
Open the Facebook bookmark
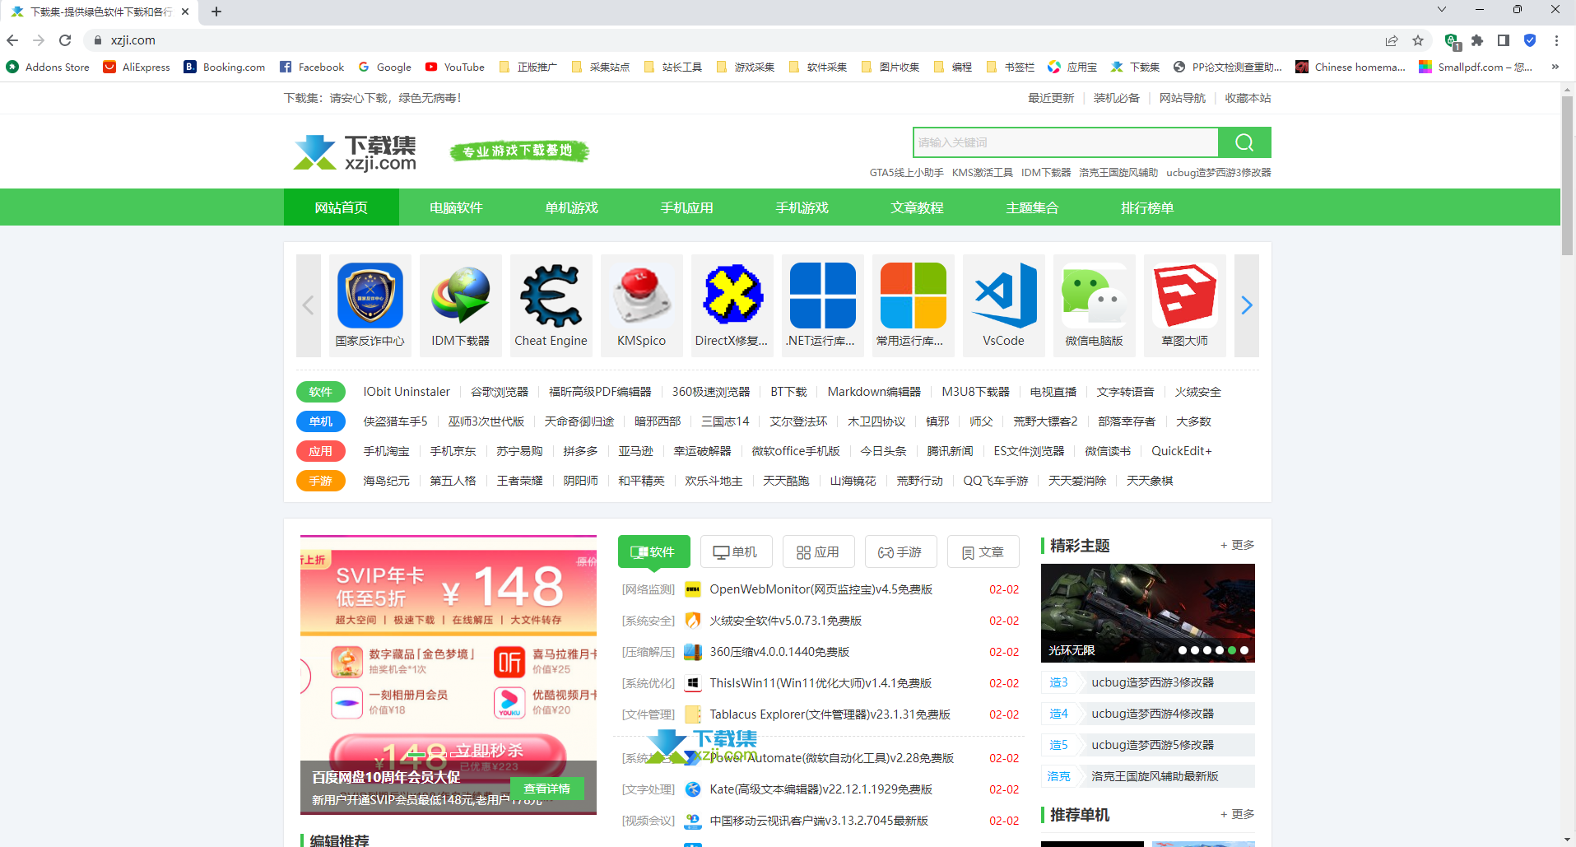coord(311,67)
